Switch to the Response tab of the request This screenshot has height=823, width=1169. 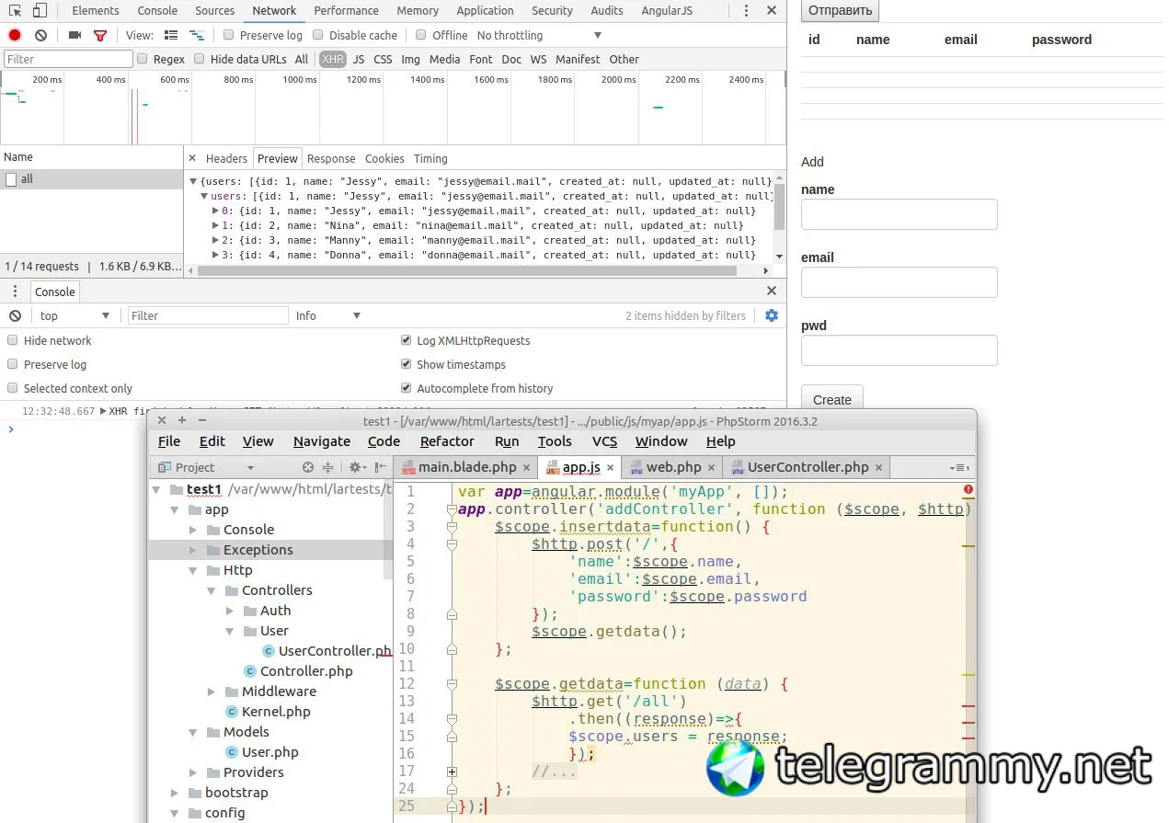pos(331,158)
